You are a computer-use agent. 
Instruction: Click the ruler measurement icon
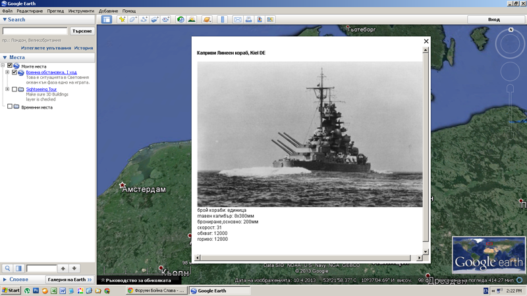pyautogui.click(x=223, y=20)
